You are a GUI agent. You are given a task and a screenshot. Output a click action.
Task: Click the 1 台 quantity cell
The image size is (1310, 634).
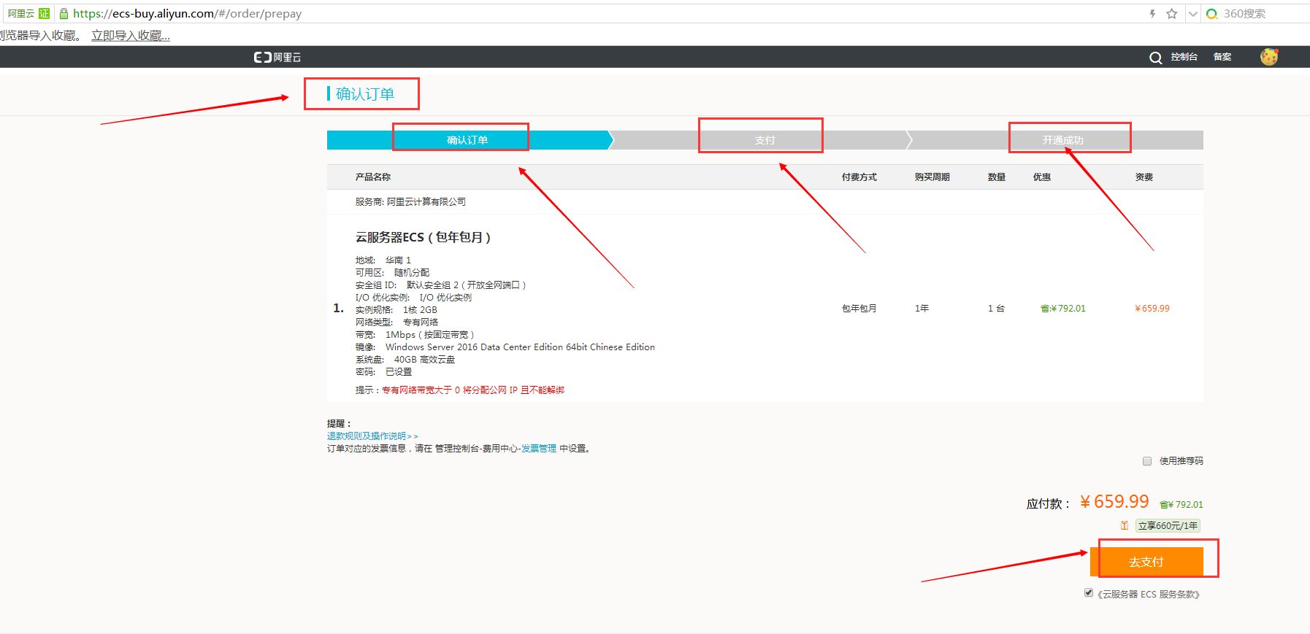click(x=997, y=309)
